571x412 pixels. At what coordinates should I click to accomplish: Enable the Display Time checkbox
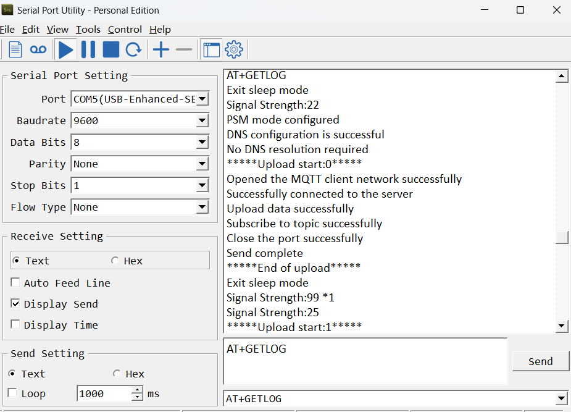pyautogui.click(x=15, y=324)
